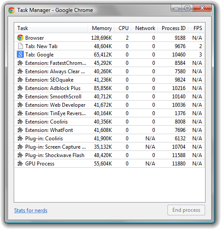Select the Plug-in: Cooliris row

point(110,139)
